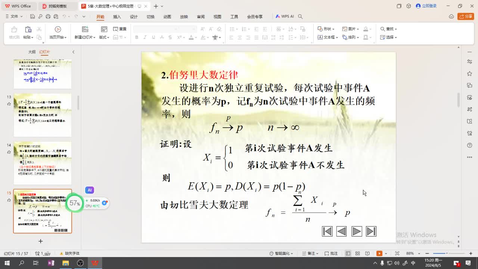478x269 pixels.
Task: Toggle underline formatting
Action: tap(153, 37)
